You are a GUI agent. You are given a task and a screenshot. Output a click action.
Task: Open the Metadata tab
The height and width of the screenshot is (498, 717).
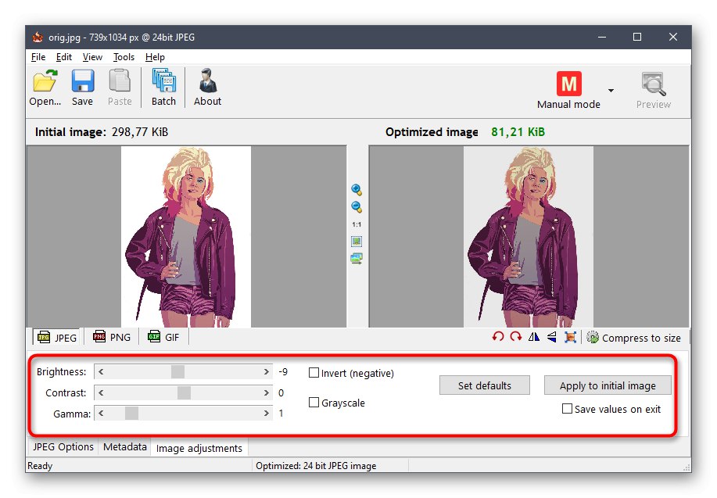pyautogui.click(x=125, y=446)
